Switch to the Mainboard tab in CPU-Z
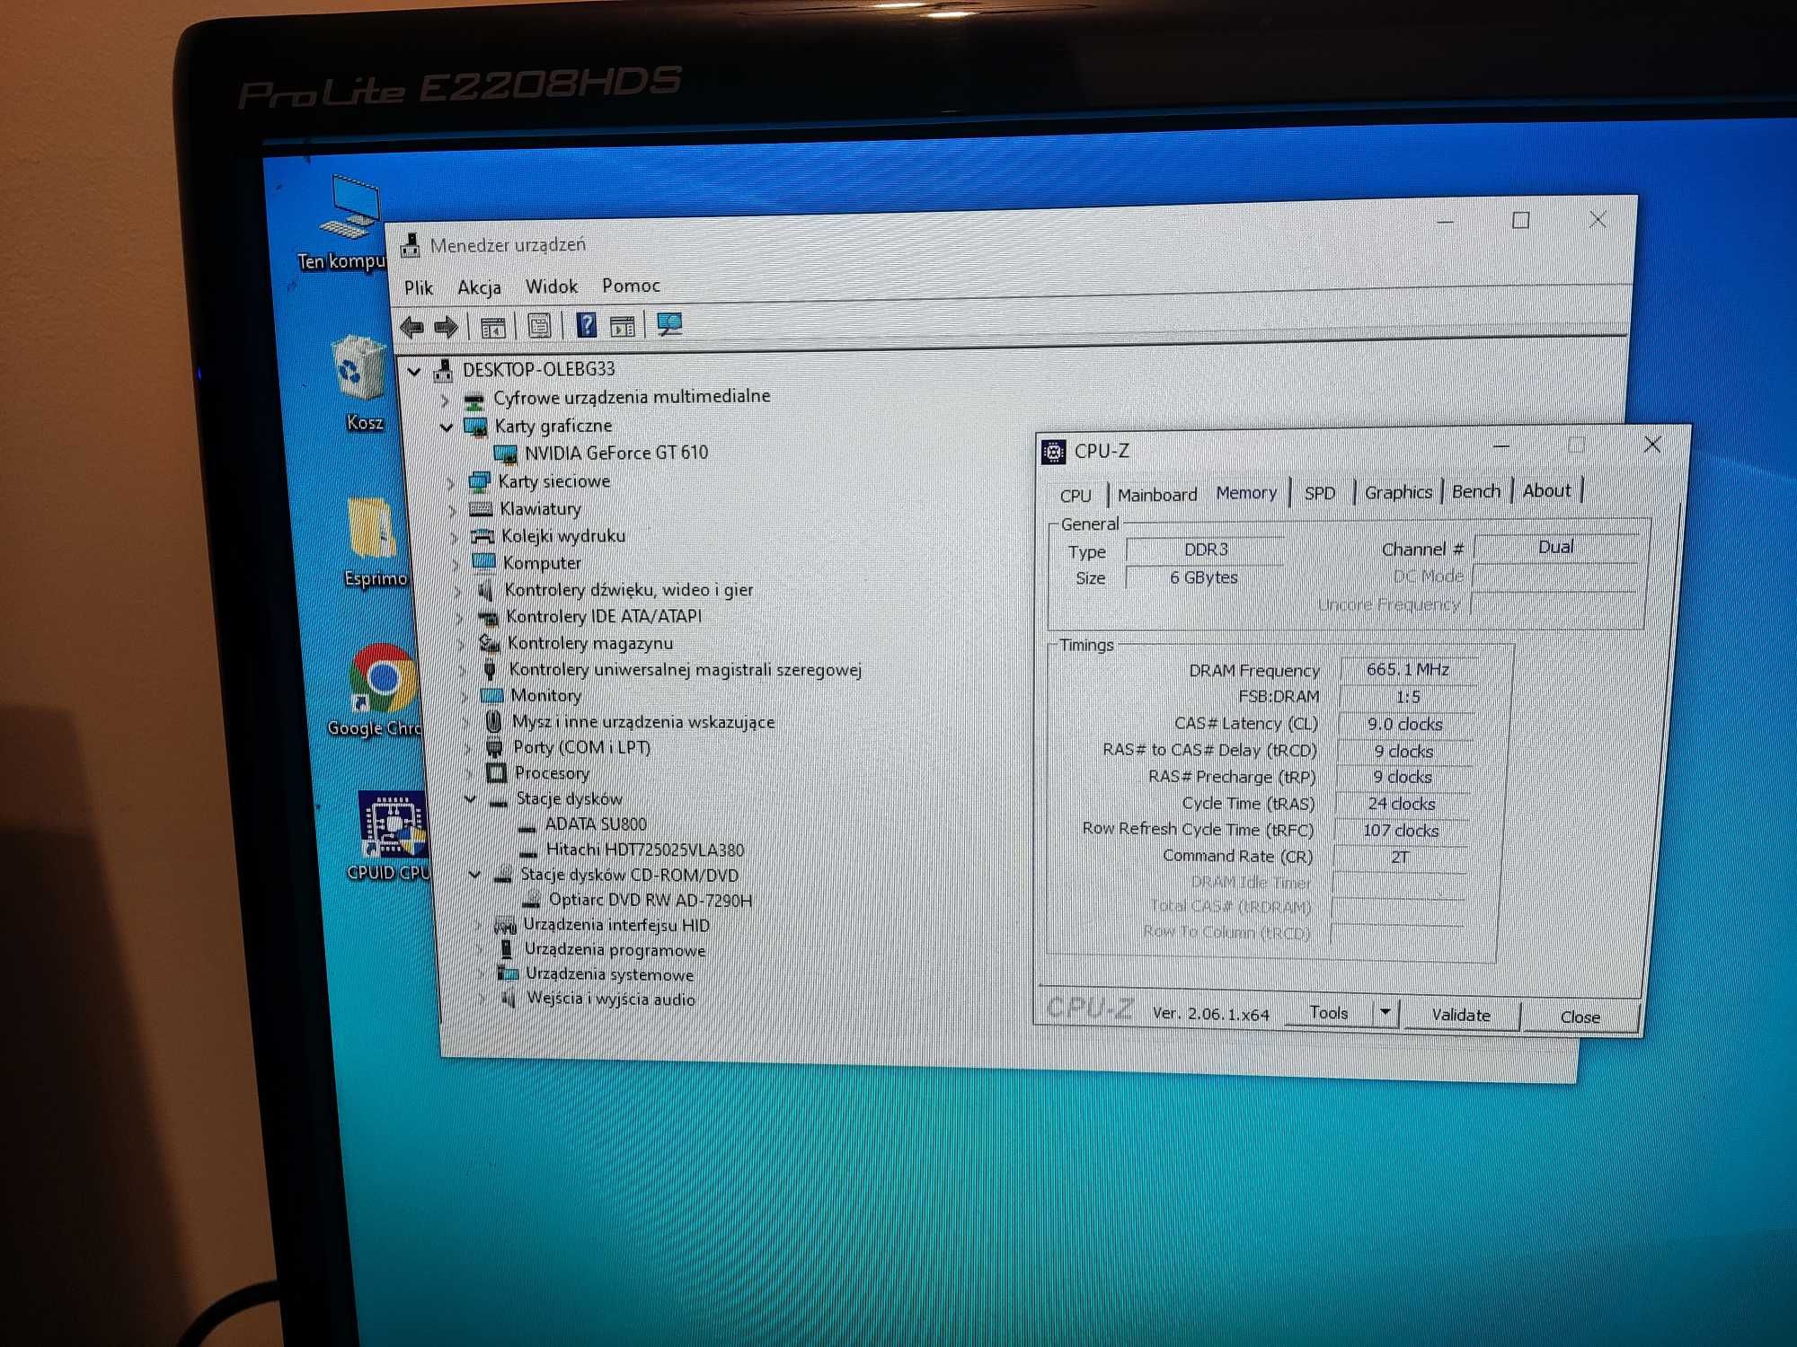1797x1347 pixels. pyautogui.click(x=1157, y=495)
